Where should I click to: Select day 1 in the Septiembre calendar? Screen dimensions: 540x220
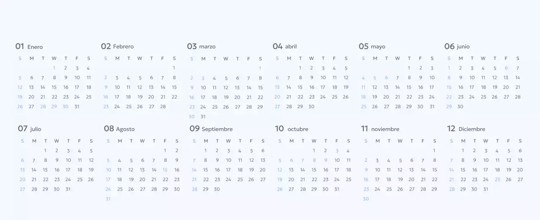(205, 150)
